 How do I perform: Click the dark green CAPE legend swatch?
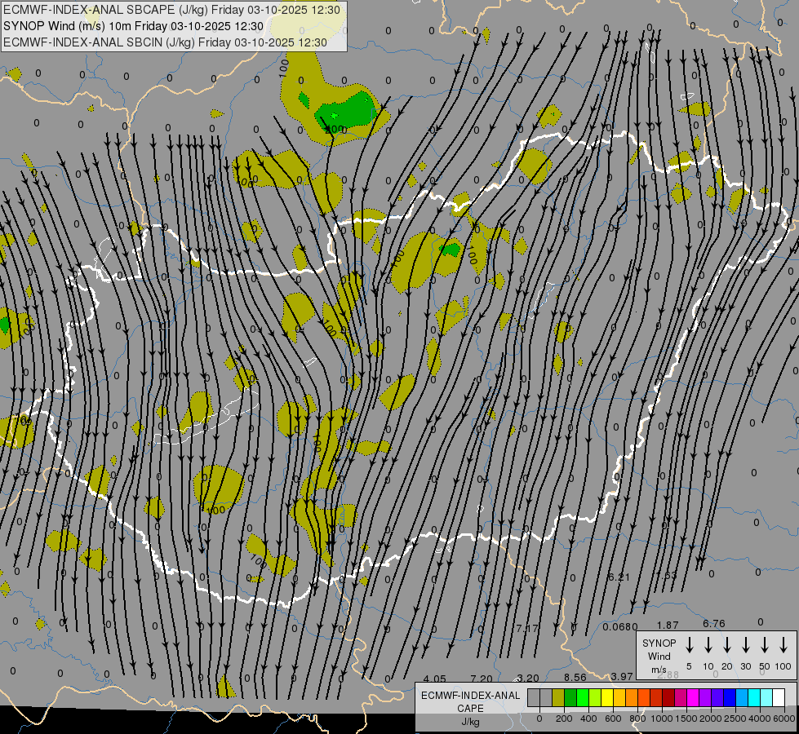[570, 697]
